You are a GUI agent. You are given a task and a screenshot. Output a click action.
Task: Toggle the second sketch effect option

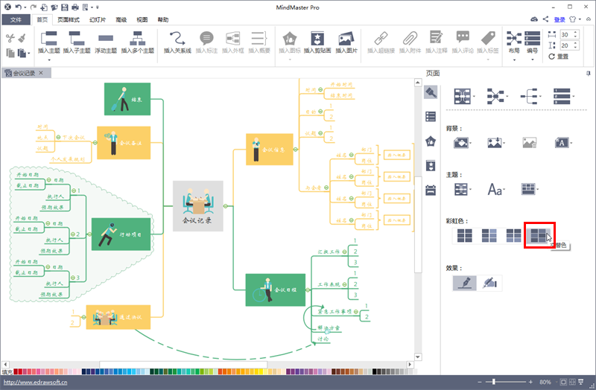489,283
